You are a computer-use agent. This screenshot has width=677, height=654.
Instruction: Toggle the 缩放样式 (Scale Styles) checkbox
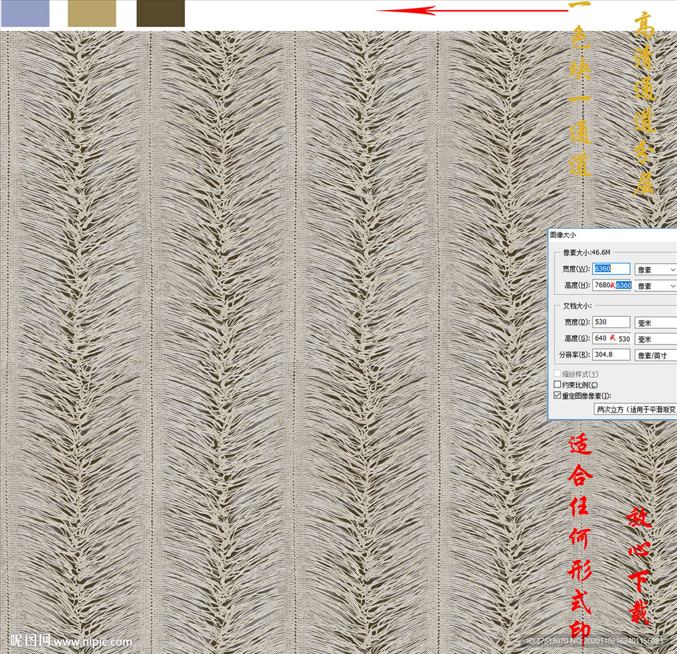point(557,373)
